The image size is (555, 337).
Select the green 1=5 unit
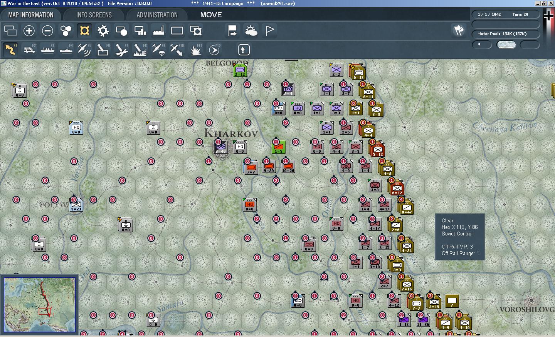tap(278, 147)
